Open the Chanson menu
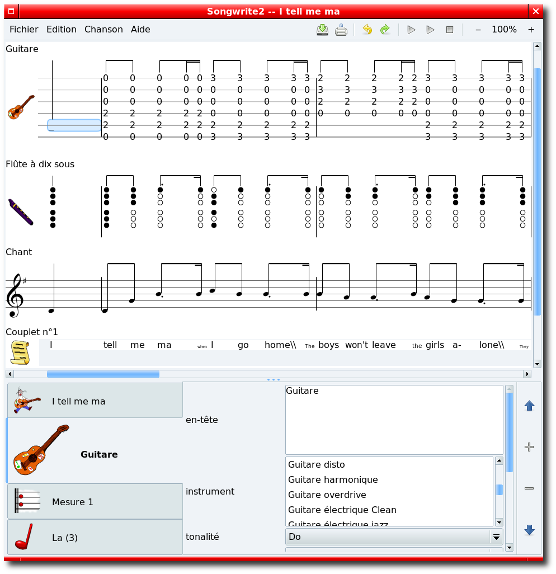556x574 pixels. pyautogui.click(x=103, y=29)
